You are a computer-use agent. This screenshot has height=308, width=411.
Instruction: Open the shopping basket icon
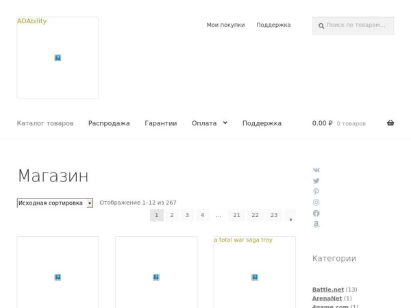point(390,123)
